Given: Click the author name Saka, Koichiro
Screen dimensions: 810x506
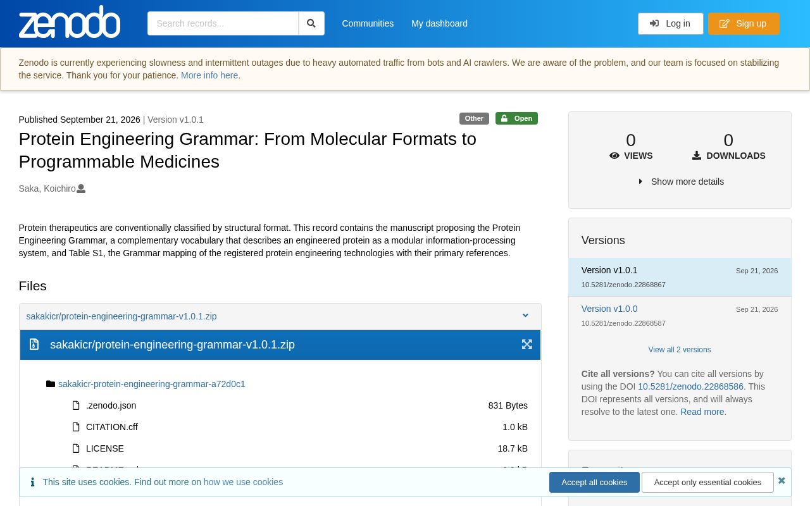Looking at the screenshot, I should (47, 188).
